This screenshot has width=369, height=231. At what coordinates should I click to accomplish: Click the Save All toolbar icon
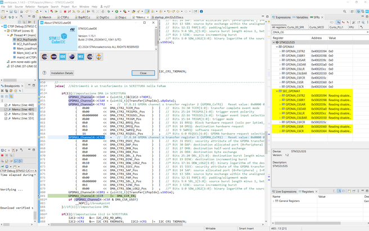[16, 11]
